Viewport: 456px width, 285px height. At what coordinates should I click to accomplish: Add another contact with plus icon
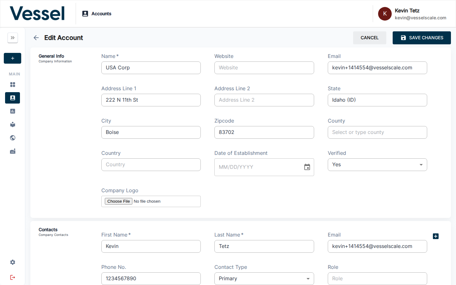[x=436, y=236]
